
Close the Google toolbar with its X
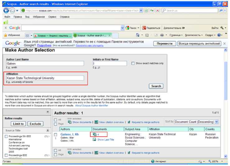pyautogui.click(x=6, y=28)
